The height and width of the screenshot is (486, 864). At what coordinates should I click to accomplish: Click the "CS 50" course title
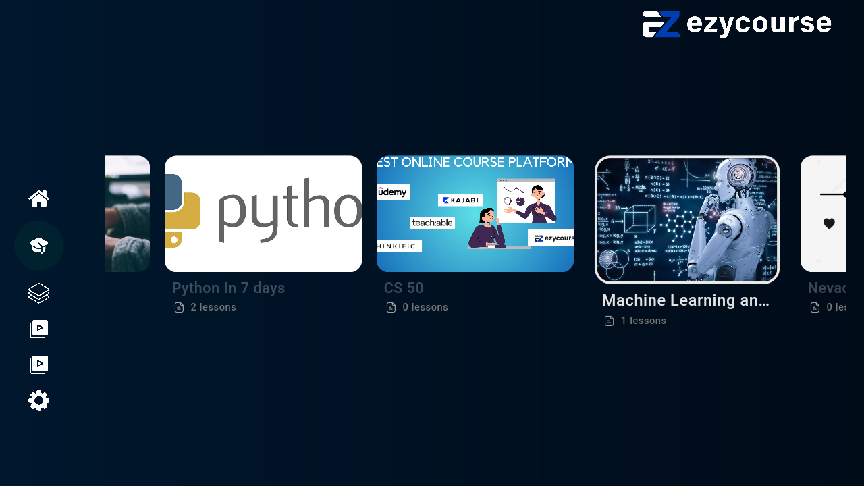(x=404, y=288)
